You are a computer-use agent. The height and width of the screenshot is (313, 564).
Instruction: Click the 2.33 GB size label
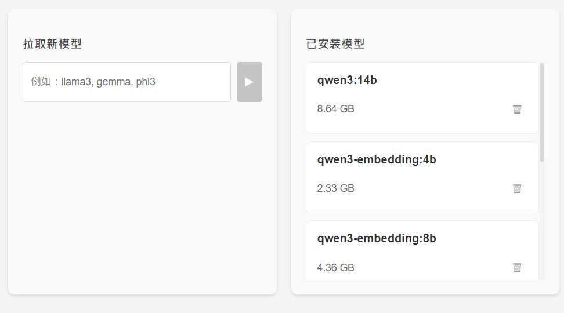[335, 188]
